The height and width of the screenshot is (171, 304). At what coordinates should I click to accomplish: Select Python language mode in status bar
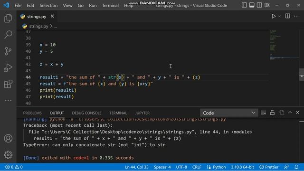[219, 167]
